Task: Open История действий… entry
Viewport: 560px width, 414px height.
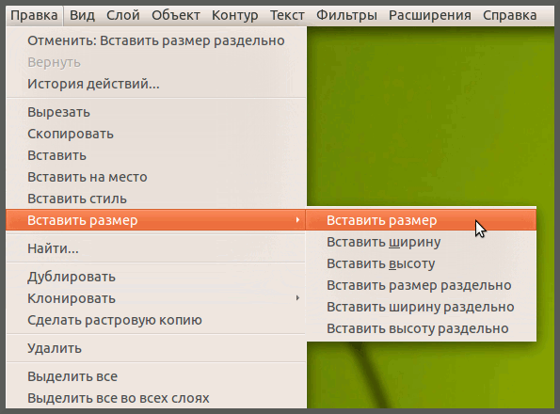Action: click(156, 84)
